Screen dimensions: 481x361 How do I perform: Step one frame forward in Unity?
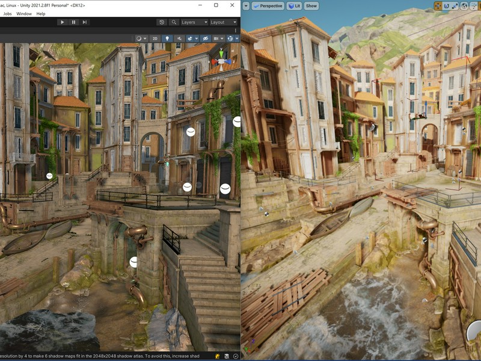[85, 22]
